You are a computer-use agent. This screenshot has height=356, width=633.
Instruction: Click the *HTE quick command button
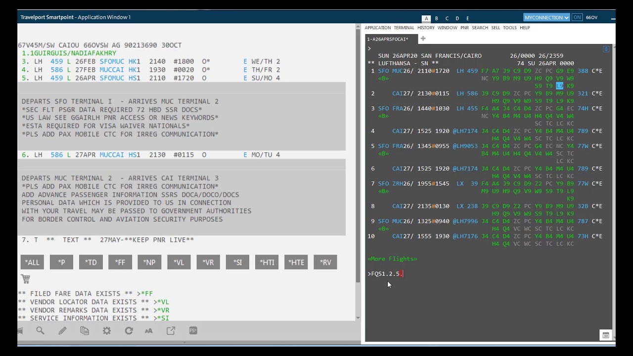click(x=296, y=262)
